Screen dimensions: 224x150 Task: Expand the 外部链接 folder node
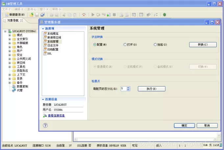(x=10, y=43)
